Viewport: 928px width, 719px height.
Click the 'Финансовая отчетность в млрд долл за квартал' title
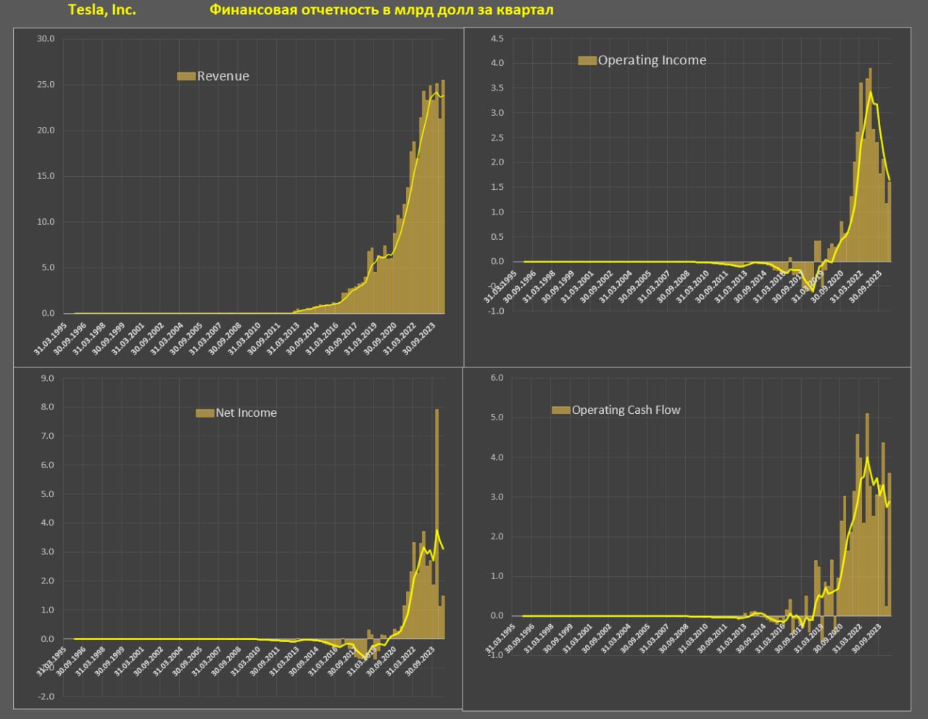click(x=381, y=10)
